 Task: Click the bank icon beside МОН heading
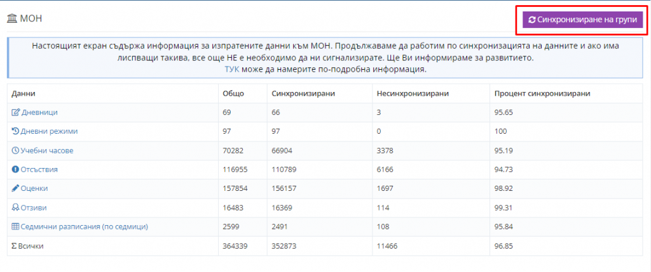[x=12, y=19]
